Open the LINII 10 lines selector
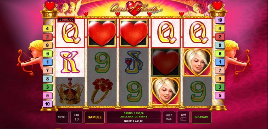268x129 pixels. (x=76, y=117)
